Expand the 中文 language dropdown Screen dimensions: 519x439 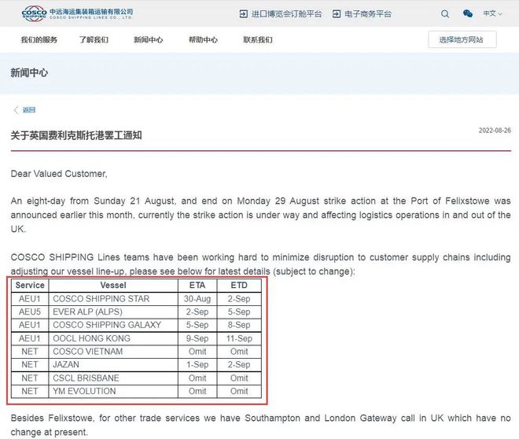tap(492, 13)
